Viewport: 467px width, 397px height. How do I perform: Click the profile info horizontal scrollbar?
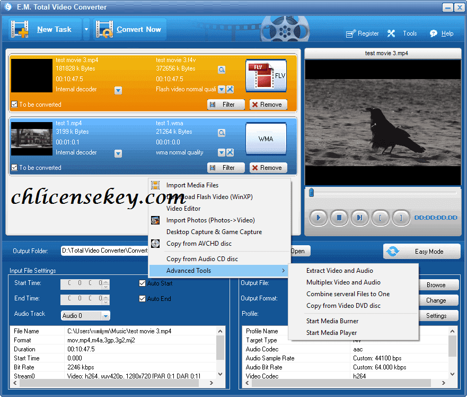(346, 383)
